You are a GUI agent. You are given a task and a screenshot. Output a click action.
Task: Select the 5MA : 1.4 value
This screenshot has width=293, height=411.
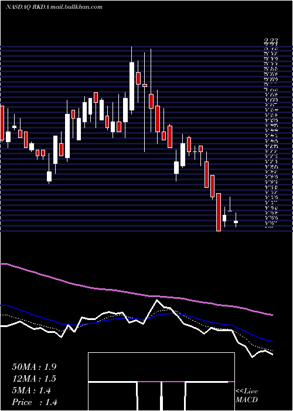point(32,390)
